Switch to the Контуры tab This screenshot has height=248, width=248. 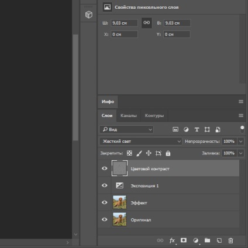click(x=154, y=116)
